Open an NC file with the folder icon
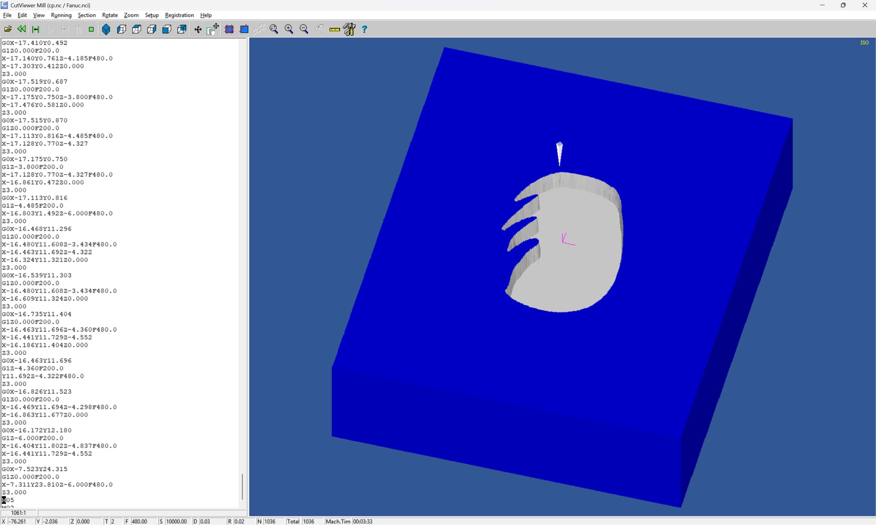The width and height of the screenshot is (876, 525). [8, 29]
